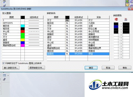This screenshot has width=133, height=97.
Task: Click BL color cell in 几何体 row
Action: click(67, 23)
